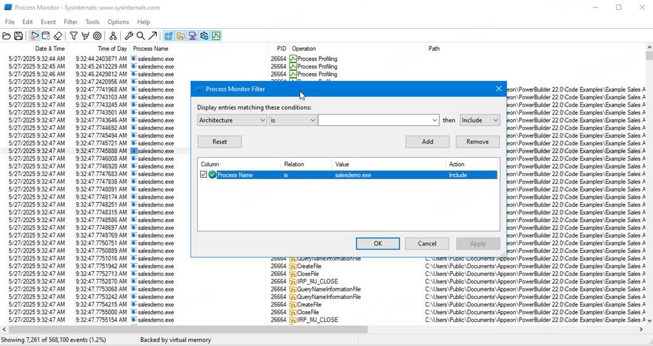Click the Jump To arrow icon

pyautogui.click(x=153, y=36)
